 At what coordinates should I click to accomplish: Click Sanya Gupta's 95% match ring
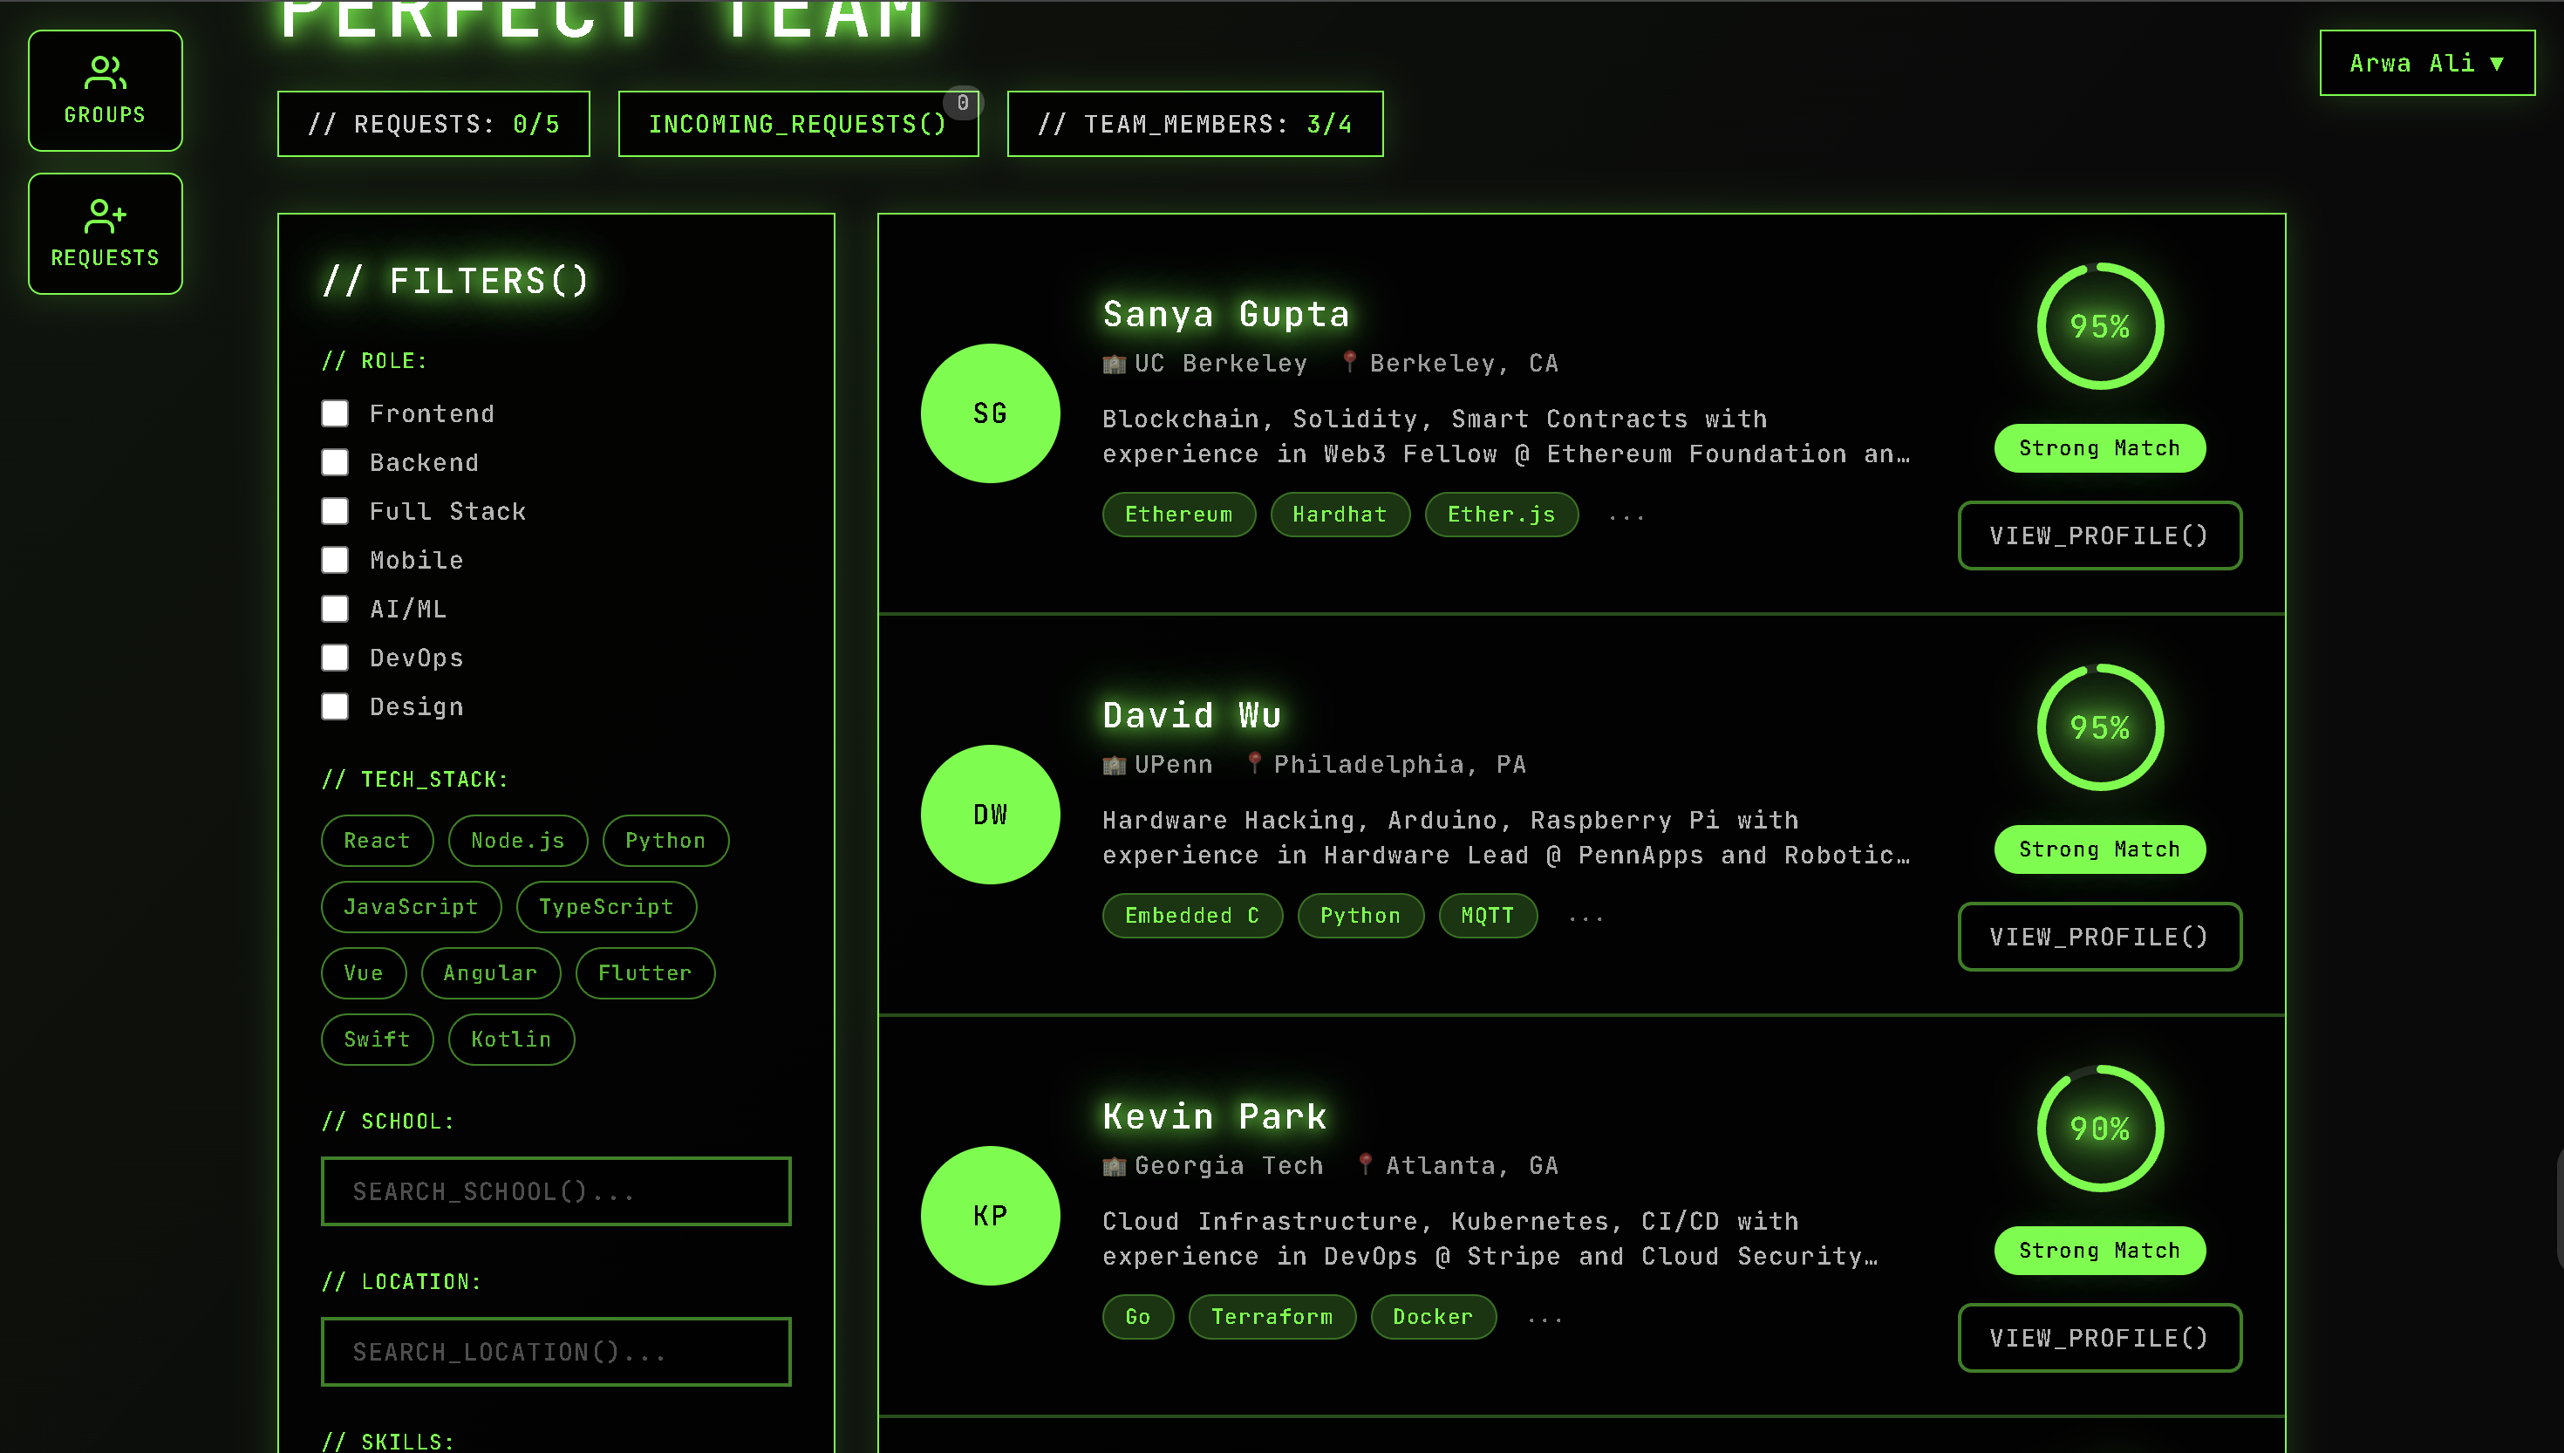(2099, 326)
